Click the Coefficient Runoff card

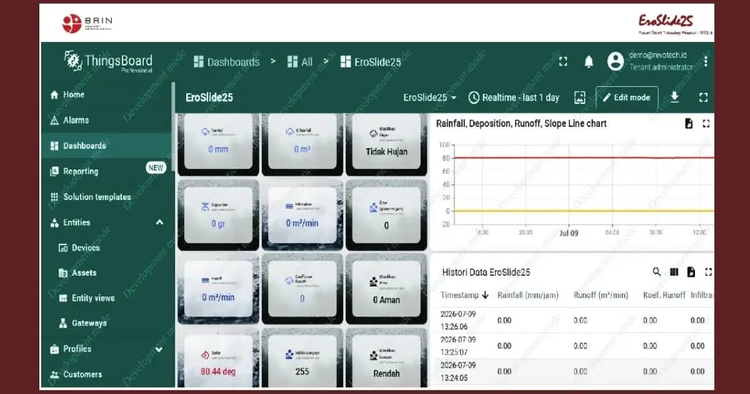pos(302,288)
